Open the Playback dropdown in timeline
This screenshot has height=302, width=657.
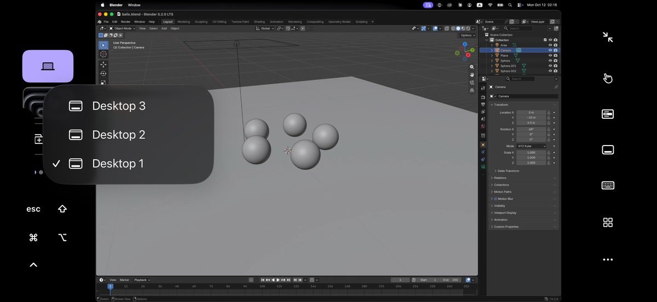(142, 280)
